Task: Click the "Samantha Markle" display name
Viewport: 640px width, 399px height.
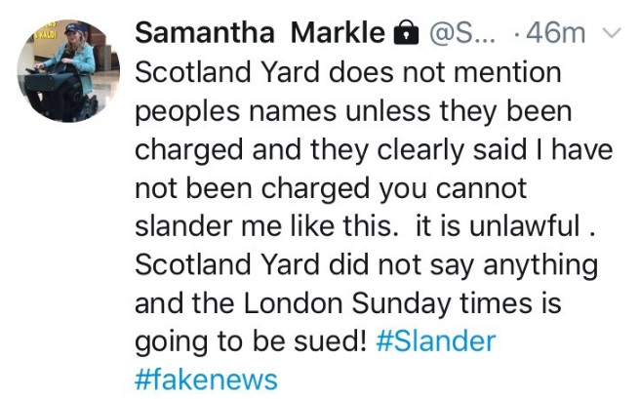Action: pos(260,34)
